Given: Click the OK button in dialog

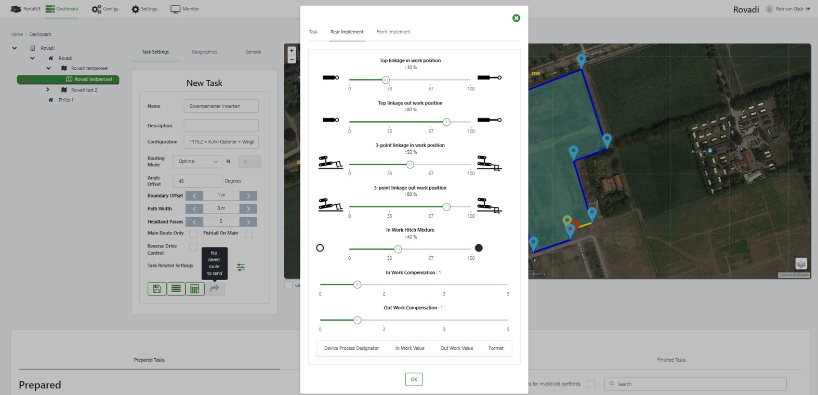Looking at the screenshot, I should coord(414,379).
